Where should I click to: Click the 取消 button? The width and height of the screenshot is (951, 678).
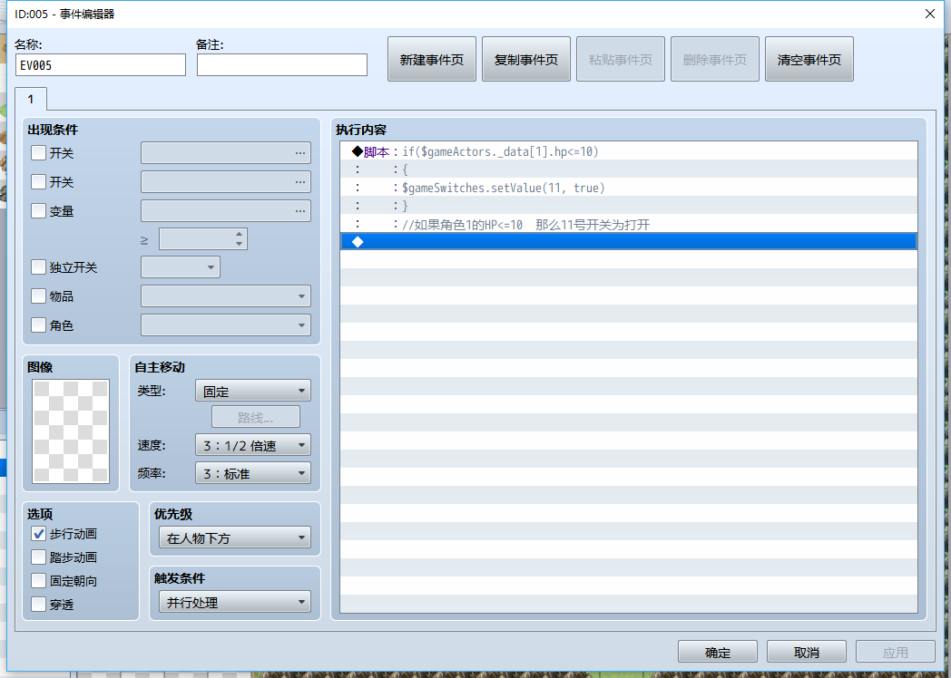[807, 652]
